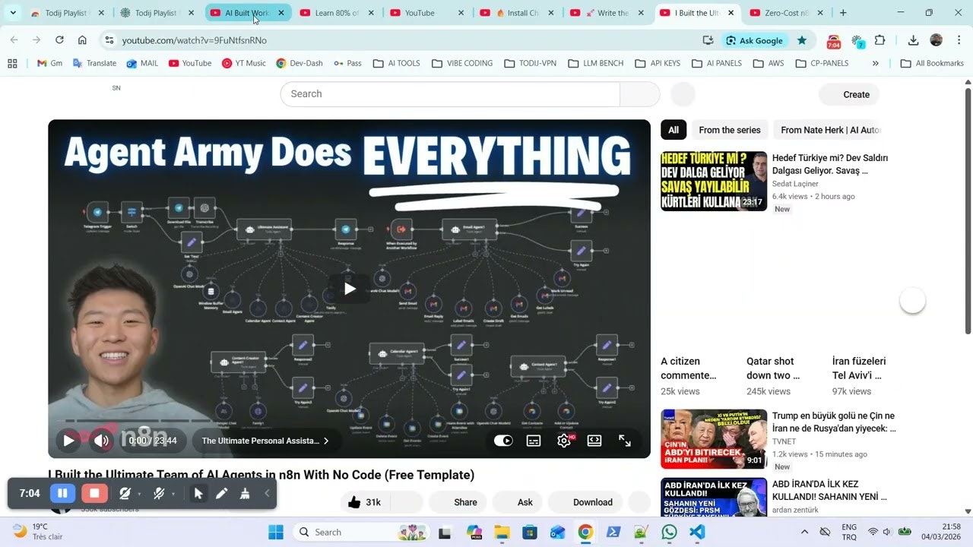The height and width of the screenshot is (547, 973).
Task: Switch to the 'Learn 80% of' browser tab
Action: (337, 13)
